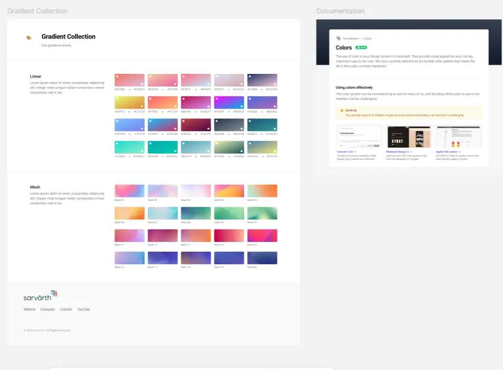Viewport: 503px width, 370px height.
Task: Select the Mesh 01 gradient swatch
Action: tap(129, 190)
